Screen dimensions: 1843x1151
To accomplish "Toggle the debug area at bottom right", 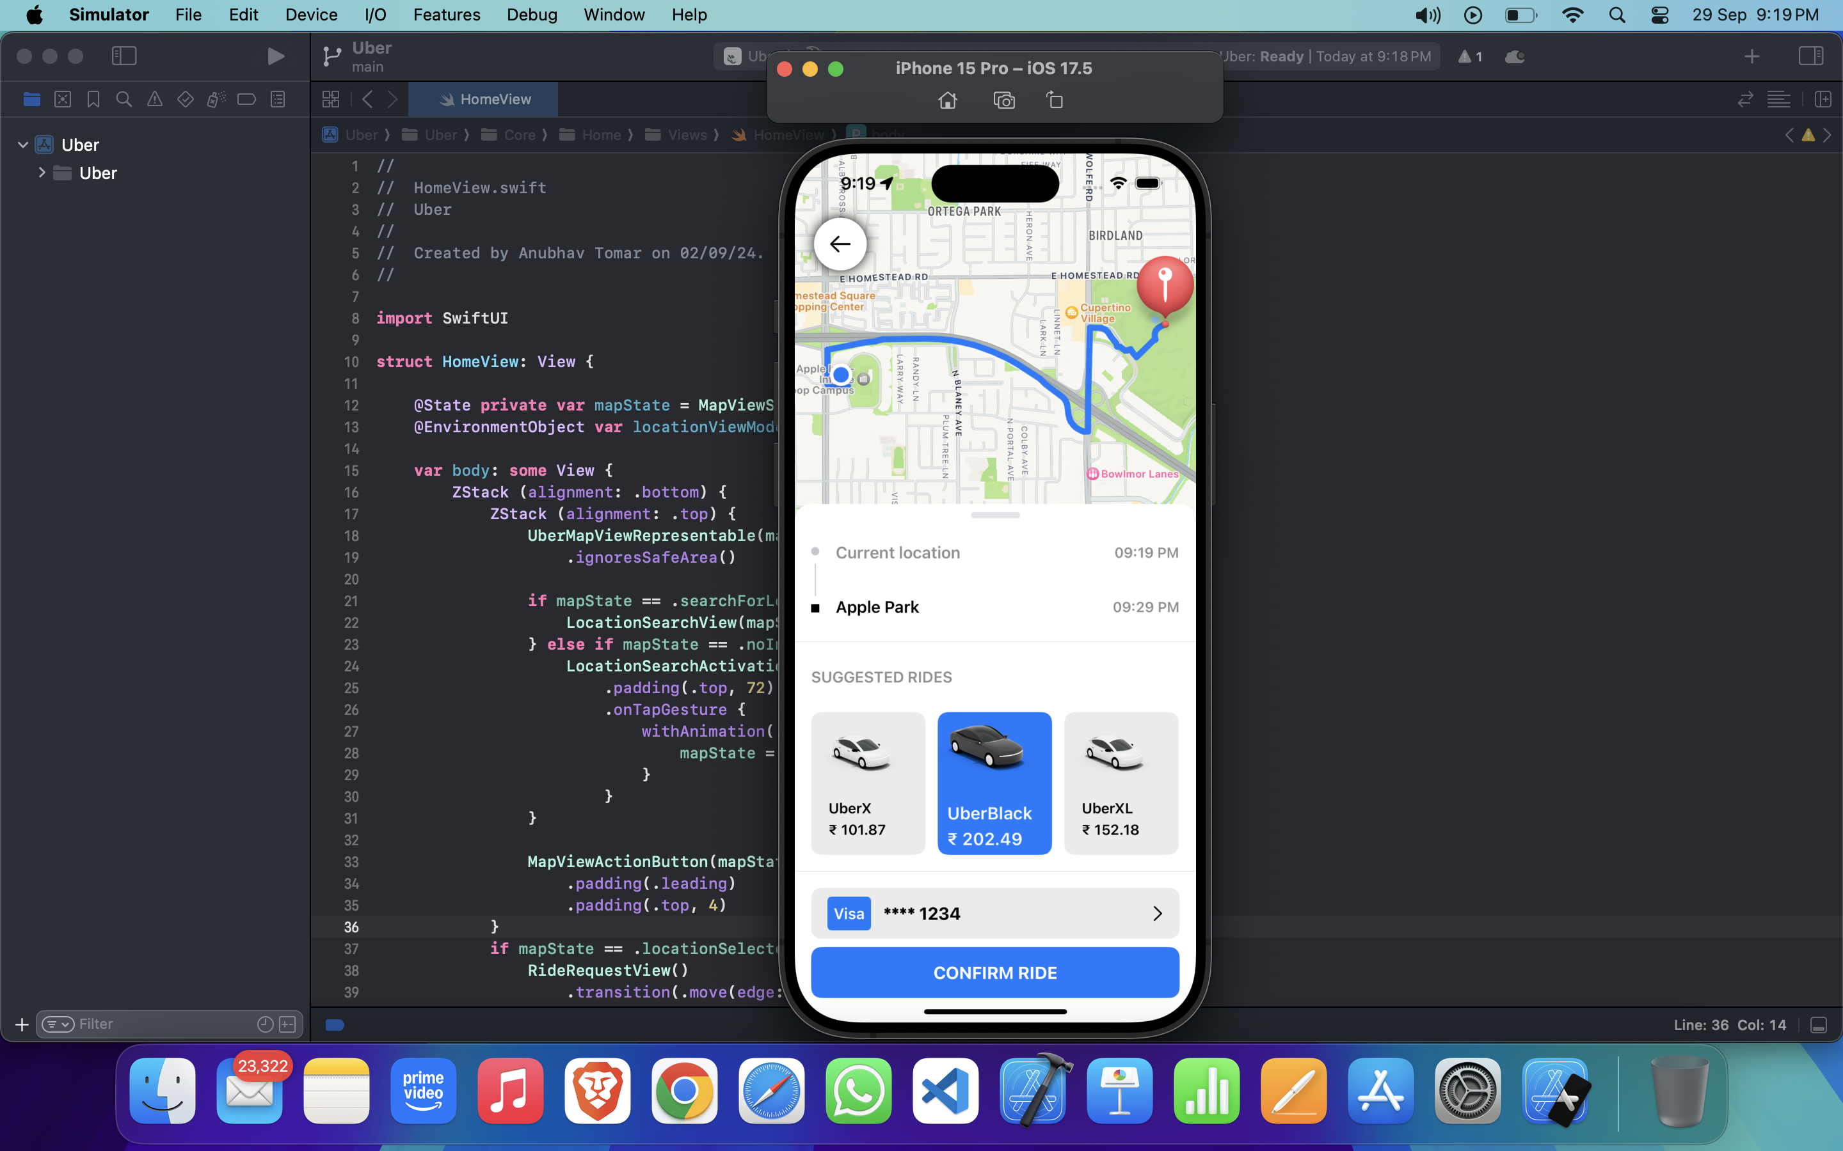I will click(1819, 1024).
